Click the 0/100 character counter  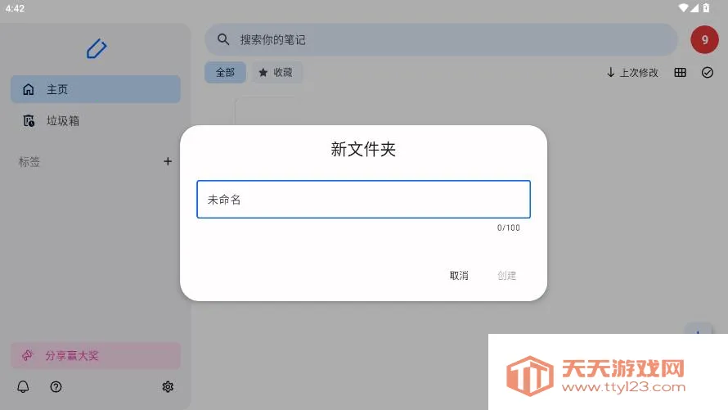509,228
